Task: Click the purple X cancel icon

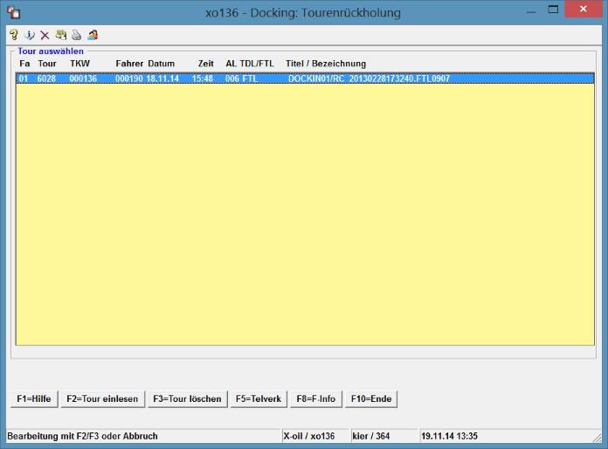Action: pyautogui.click(x=45, y=36)
